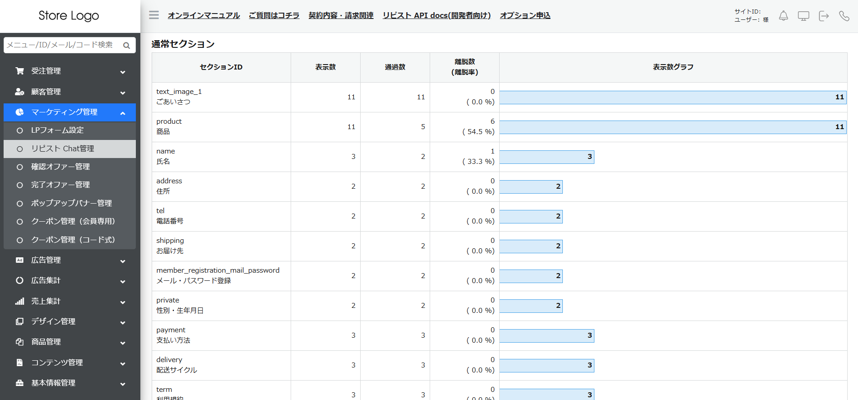This screenshot has width=858, height=400.
Task: Click the shipping お届け先 cell
Action: point(221,246)
